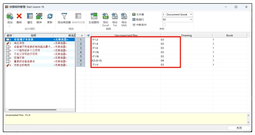
Task: Click the 'Unconnected Pins: -F1:N' message text
Action: (x=18, y=115)
